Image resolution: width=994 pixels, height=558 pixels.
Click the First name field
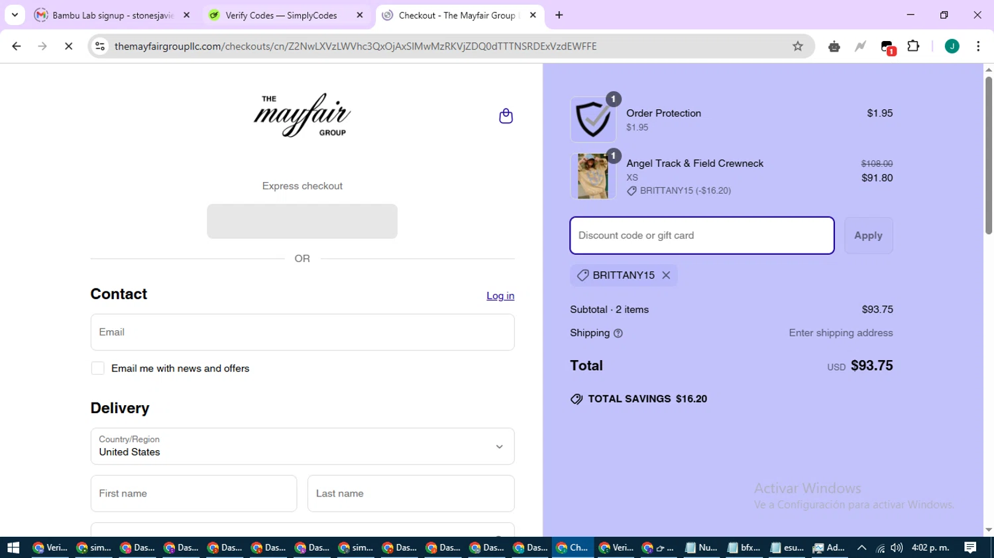tap(193, 494)
